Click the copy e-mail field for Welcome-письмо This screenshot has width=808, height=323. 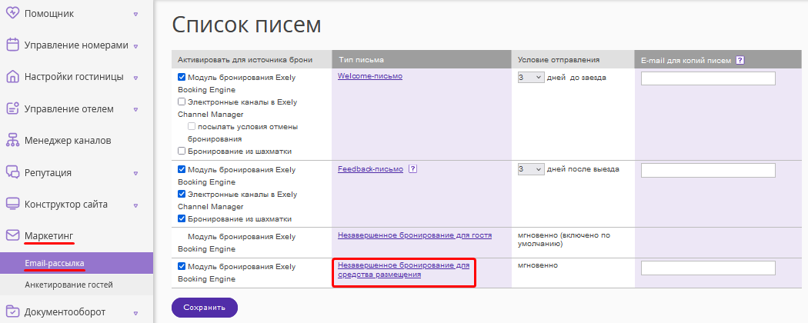tap(708, 78)
